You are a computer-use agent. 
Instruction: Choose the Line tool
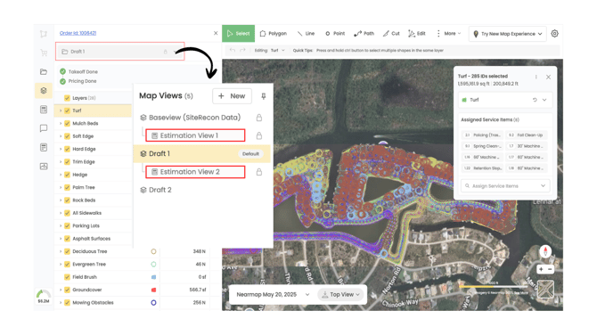[306, 34]
